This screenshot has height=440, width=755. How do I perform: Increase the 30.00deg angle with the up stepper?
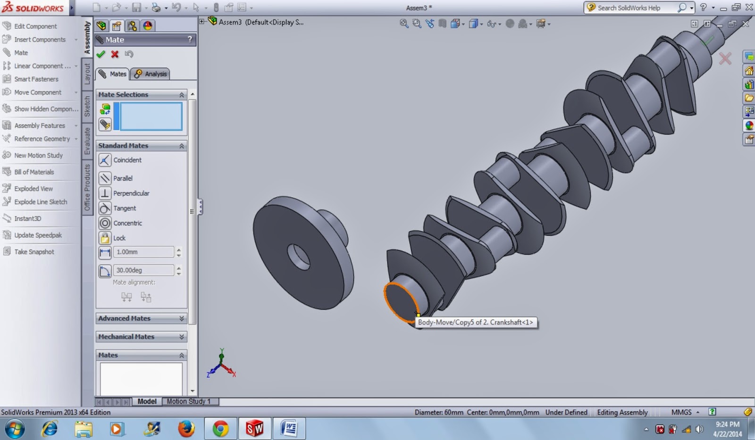[x=179, y=267]
